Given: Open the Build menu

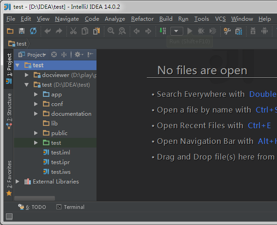Looking at the screenshot, I should point(166,19).
